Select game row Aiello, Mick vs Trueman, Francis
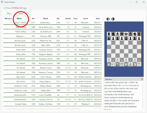Image resolution: width=147 pixels, height=113 pixels. pos(53,50)
